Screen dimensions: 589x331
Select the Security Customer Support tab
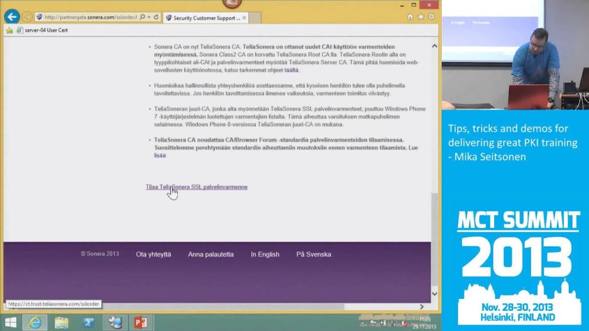pos(206,18)
